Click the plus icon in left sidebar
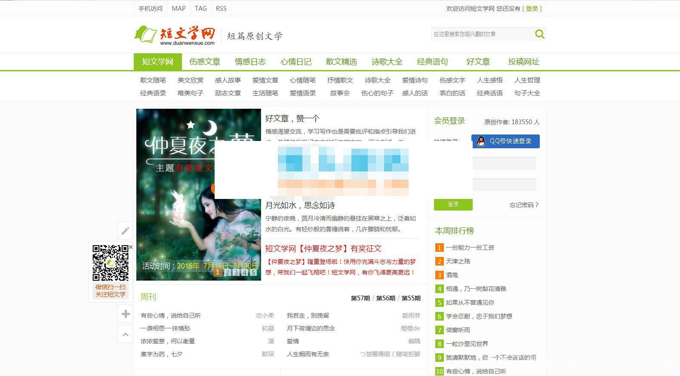The height and width of the screenshot is (376, 680). tap(125, 314)
